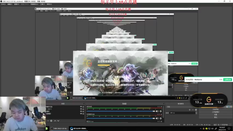233x131 pixels.
Task: Move source up with up arrow
Action: point(55,121)
